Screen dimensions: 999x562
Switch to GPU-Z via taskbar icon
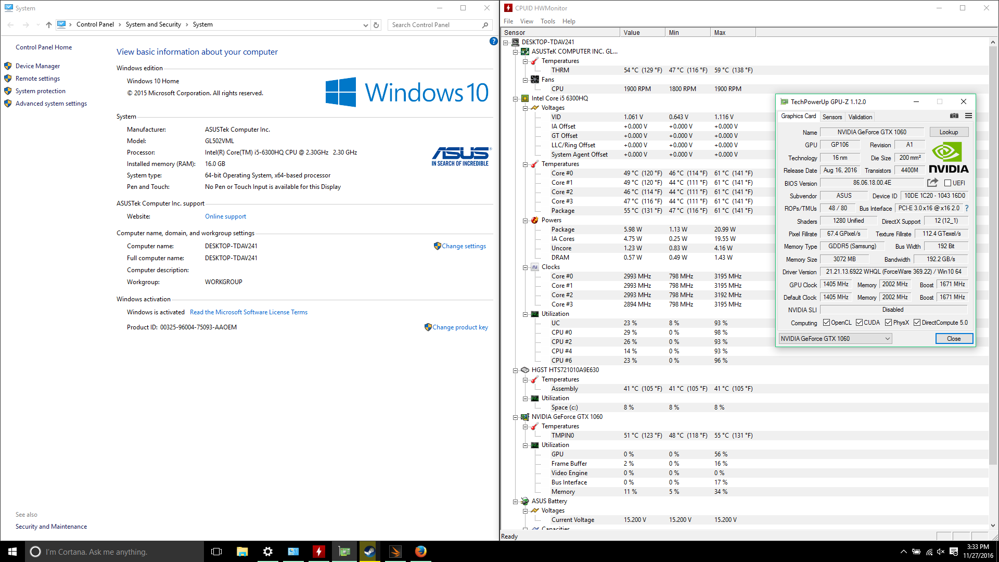tap(344, 552)
